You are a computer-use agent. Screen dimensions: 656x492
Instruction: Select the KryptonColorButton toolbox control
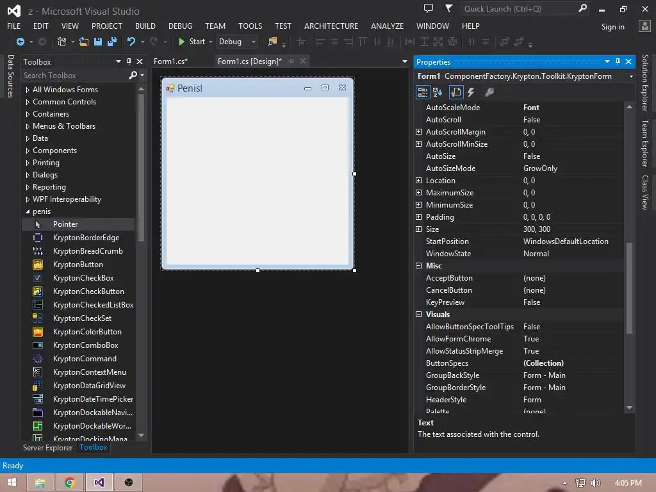pos(78,332)
